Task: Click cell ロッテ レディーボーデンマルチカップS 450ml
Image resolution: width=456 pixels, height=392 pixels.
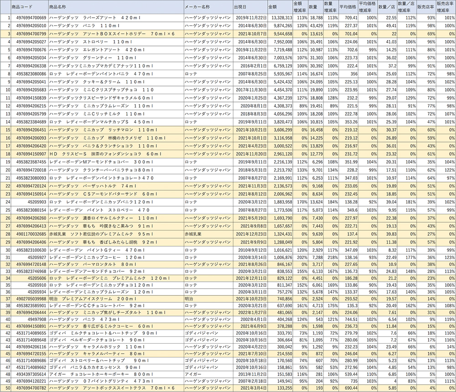Action: click(x=116, y=122)
